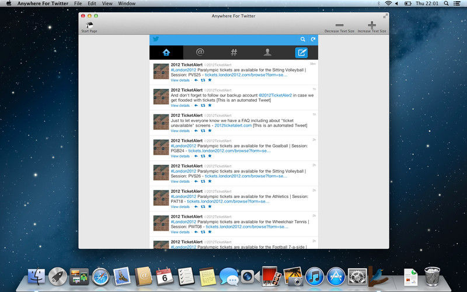The image size is (467, 292).
Task: Click Increase Text Size plus icon
Action: pos(371,25)
